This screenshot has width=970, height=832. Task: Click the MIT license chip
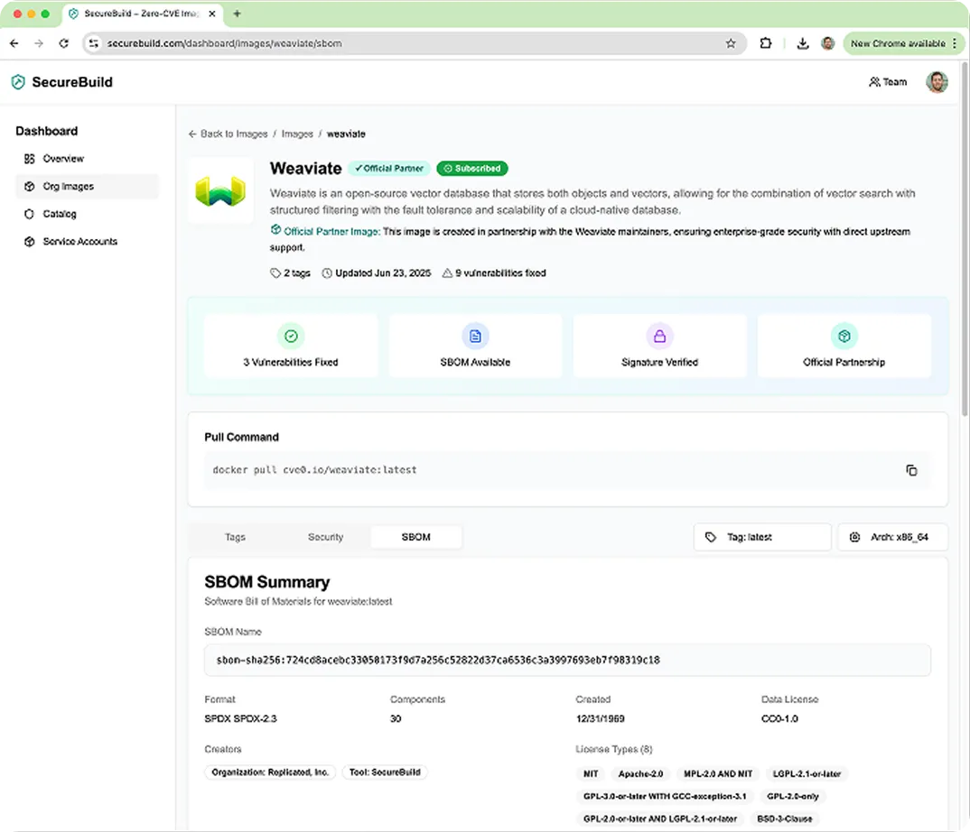(591, 773)
